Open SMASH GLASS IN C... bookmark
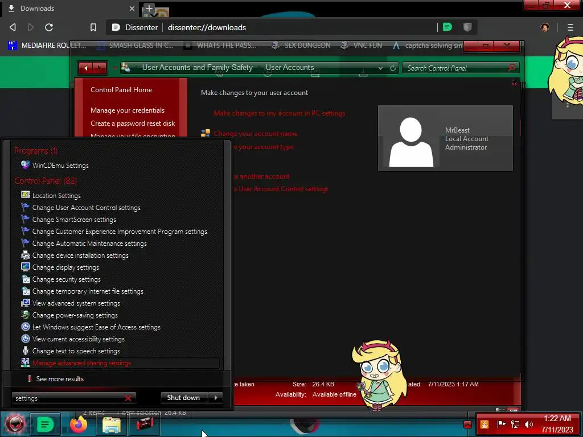583x437 pixels. coord(134,46)
